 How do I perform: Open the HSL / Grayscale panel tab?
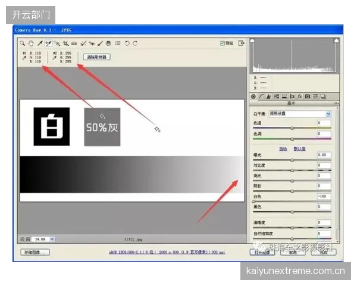coord(277,97)
